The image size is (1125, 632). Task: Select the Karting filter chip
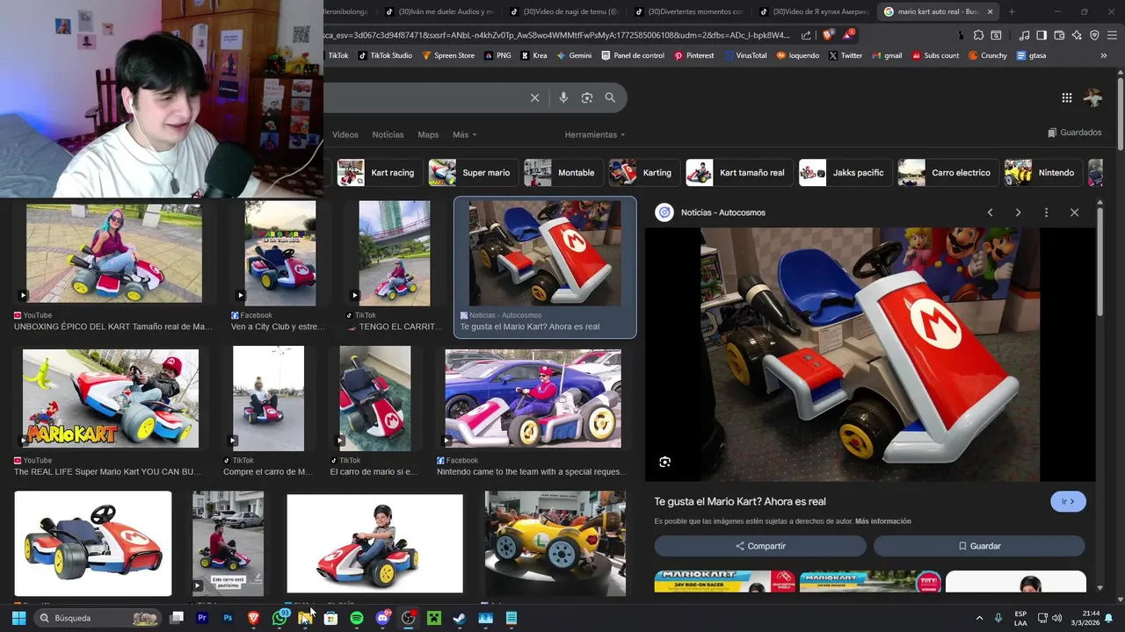click(643, 173)
